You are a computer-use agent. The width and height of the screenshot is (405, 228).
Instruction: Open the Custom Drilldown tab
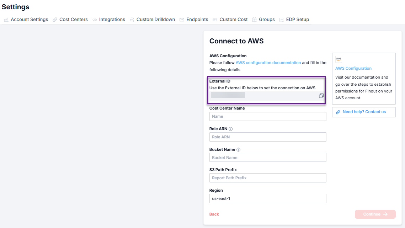(x=155, y=20)
